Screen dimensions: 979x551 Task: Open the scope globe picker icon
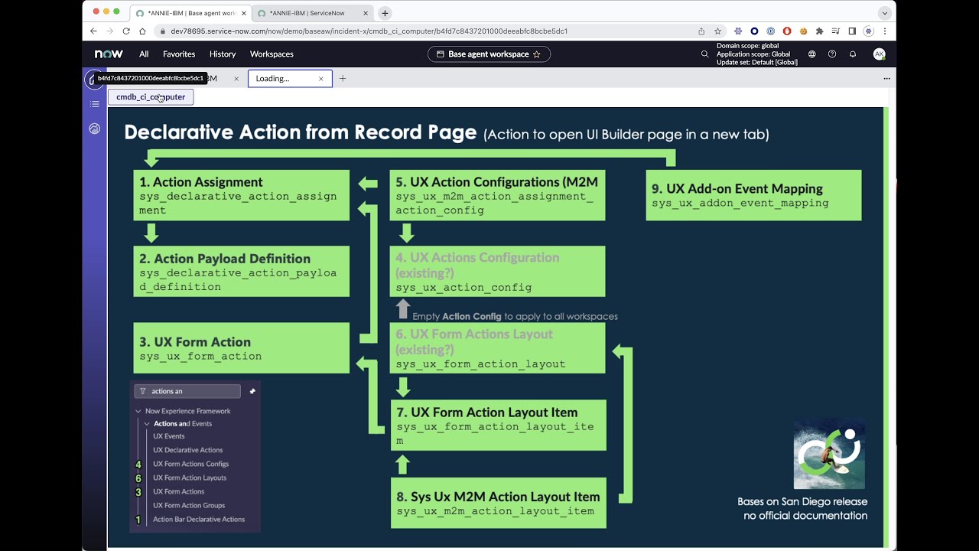pyautogui.click(x=812, y=54)
